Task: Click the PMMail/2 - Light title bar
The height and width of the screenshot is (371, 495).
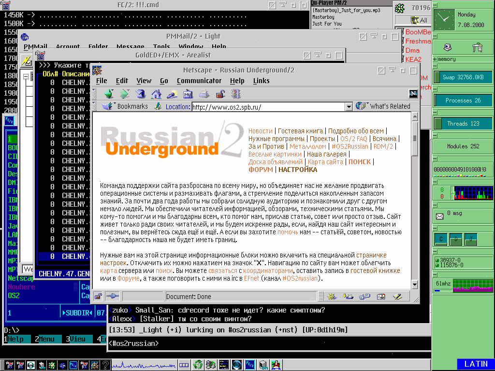Action: point(193,36)
